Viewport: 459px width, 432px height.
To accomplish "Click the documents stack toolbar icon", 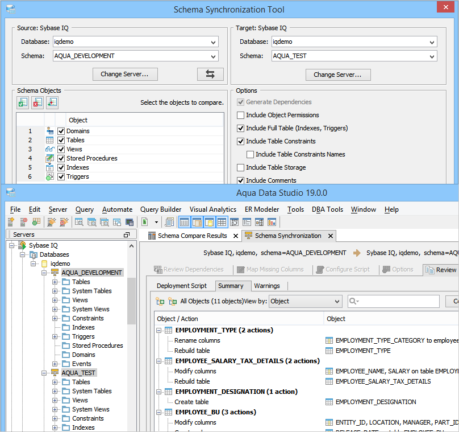I will pos(169,222).
